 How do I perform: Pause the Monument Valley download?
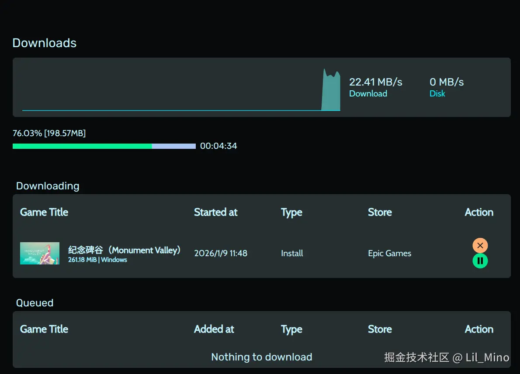point(480,261)
